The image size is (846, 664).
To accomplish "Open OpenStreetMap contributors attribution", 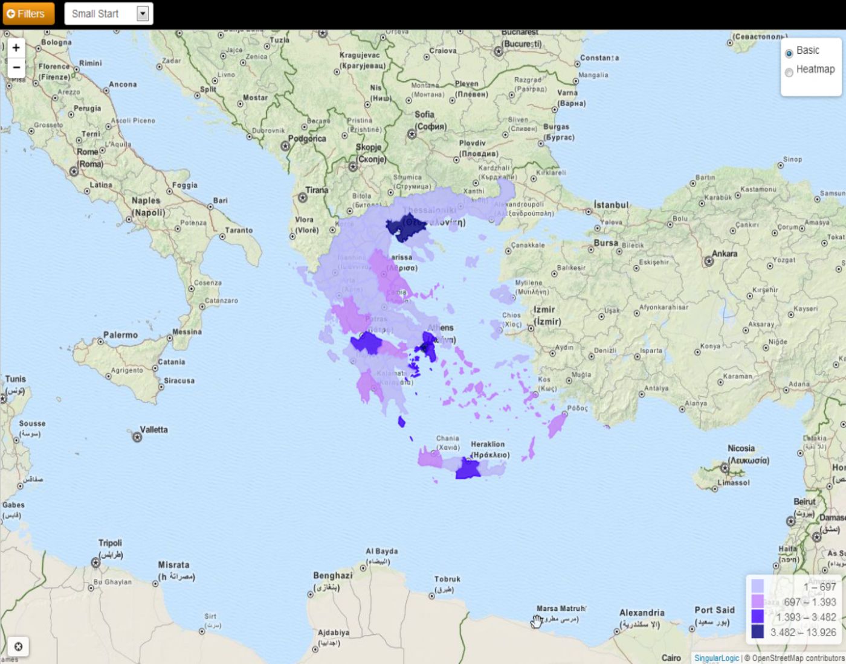I will pos(798,658).
